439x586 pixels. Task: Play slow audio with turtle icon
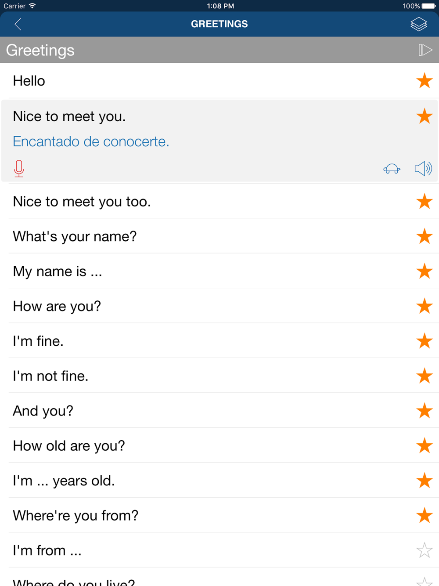point(392,169)
